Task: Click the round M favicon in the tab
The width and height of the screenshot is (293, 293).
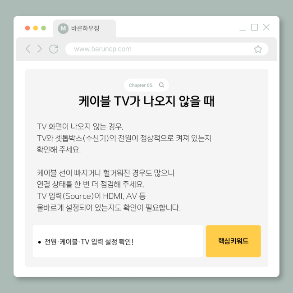Action: pos(63,28)
